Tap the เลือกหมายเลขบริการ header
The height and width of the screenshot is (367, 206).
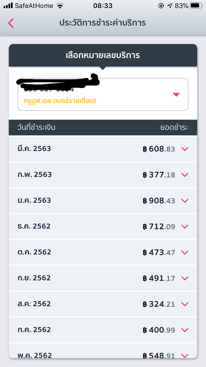tap(103, 55)
